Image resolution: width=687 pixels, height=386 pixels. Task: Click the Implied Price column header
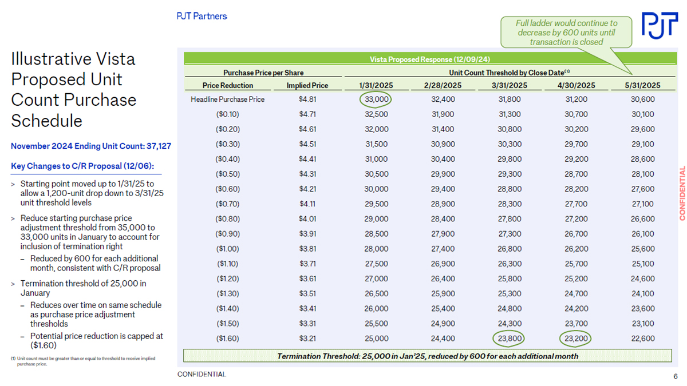click(307, 86)
